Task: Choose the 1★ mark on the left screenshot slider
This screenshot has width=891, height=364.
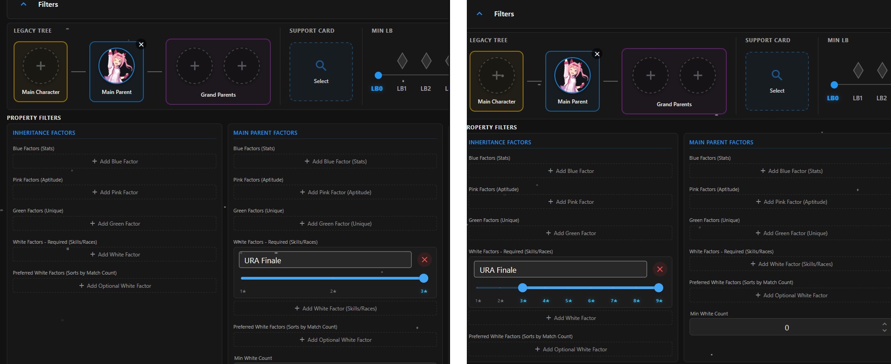Action: tap(243, 291)
